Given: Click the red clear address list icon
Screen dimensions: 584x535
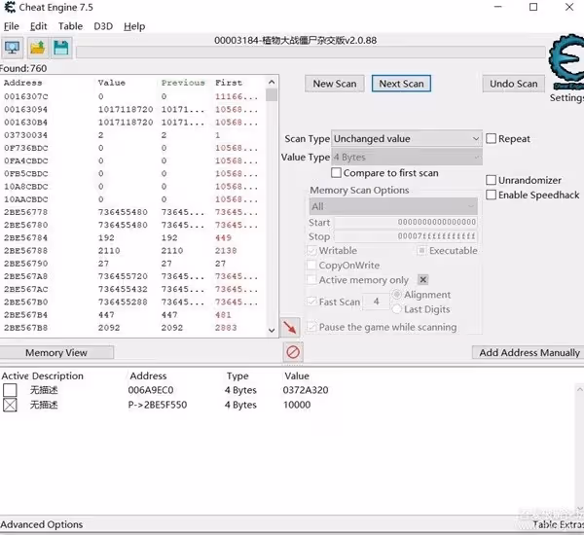Looking at the screenshot, I should point(293,352).
